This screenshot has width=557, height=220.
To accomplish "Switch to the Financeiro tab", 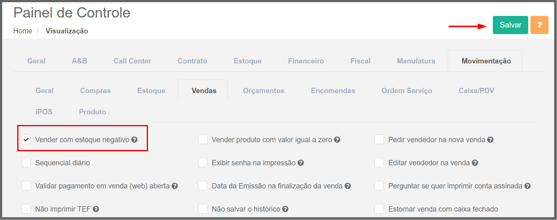I will pyautogui.click(x=306, y=61).
